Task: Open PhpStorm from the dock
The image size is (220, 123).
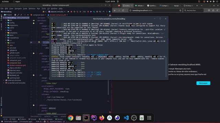Action: click(x=94, y=118)
